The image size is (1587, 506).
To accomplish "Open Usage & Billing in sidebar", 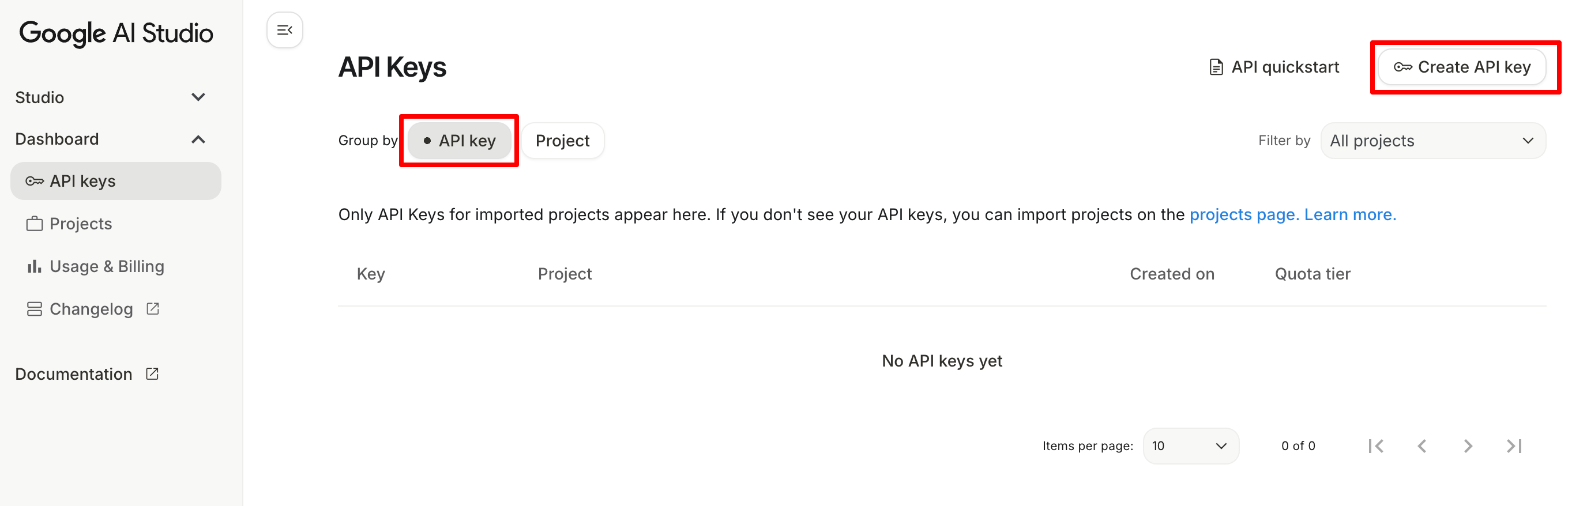I will pyautogui.click(x=107, y=266).
